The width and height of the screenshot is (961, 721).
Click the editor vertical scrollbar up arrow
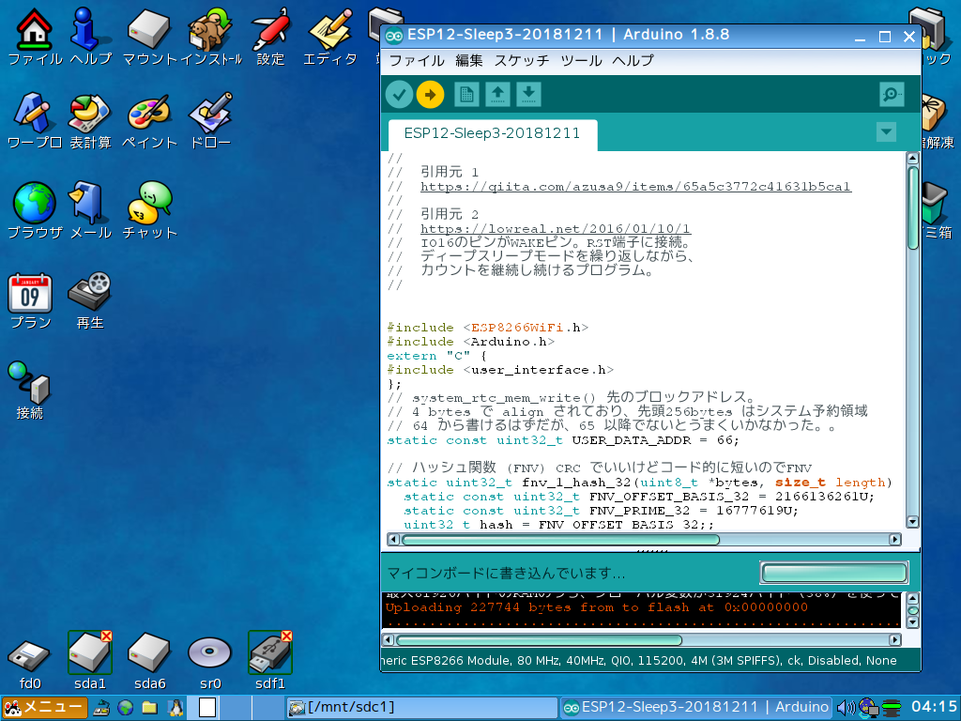(x=912, y=158)
